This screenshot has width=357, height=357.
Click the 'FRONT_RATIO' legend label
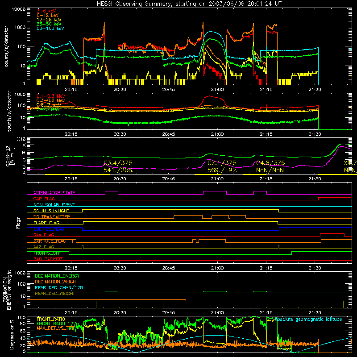(51, 319)
